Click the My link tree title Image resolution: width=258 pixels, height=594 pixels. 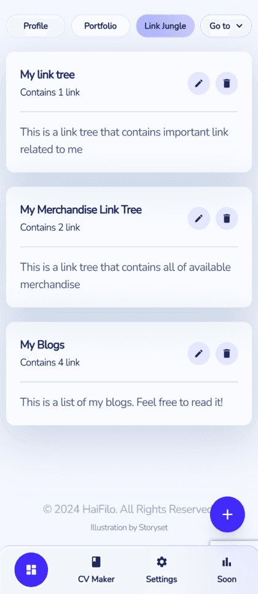tap(47, 75)
